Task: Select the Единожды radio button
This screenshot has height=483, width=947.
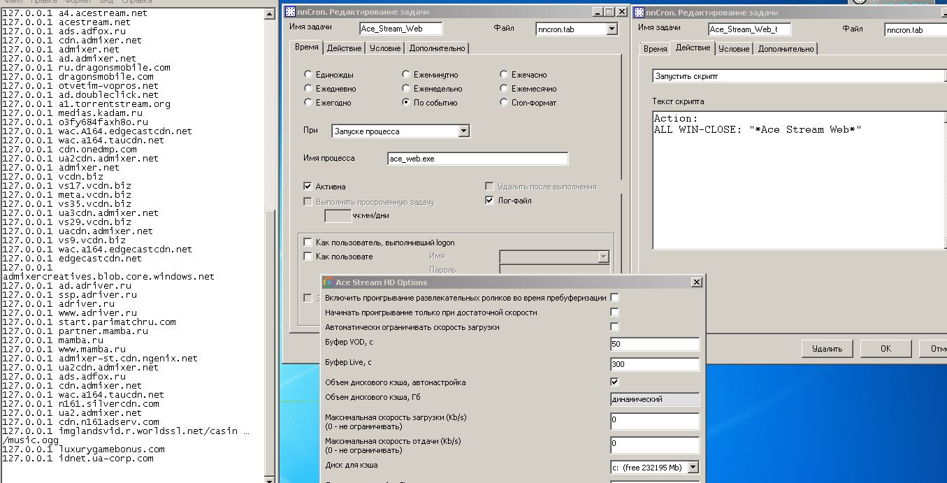Action: coord(308,75)
